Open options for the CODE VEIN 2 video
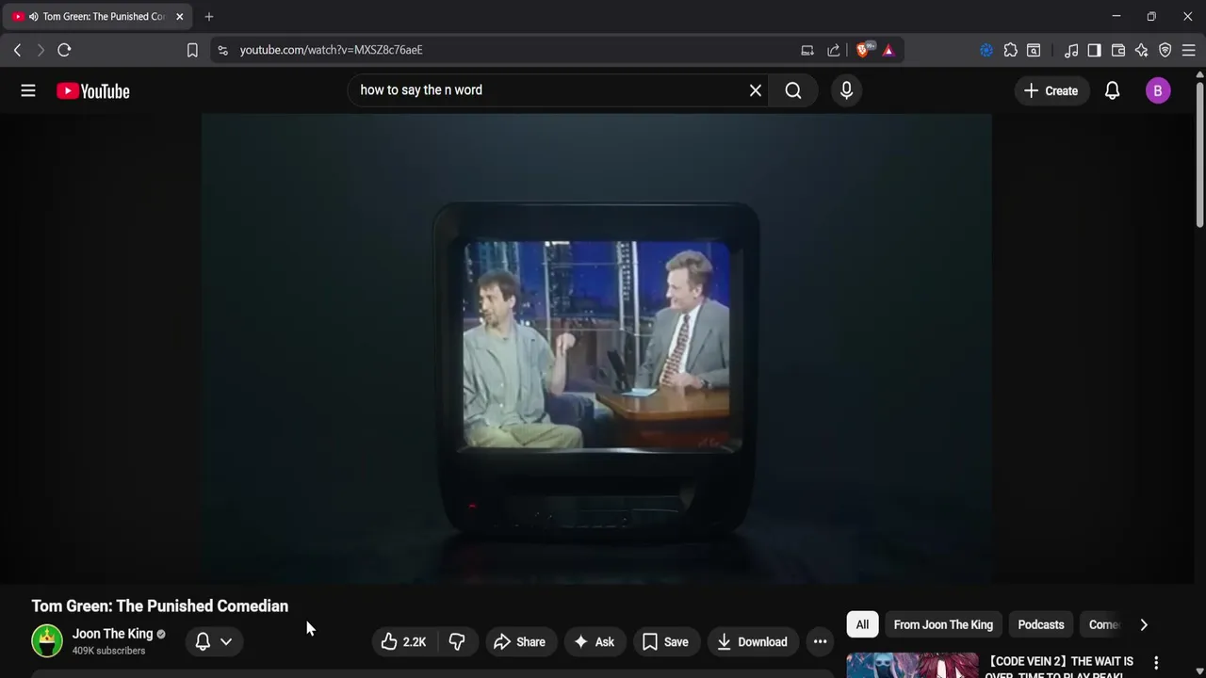Image resolution: width=1206 pixels, height=678 pixels. [1156, 663]
